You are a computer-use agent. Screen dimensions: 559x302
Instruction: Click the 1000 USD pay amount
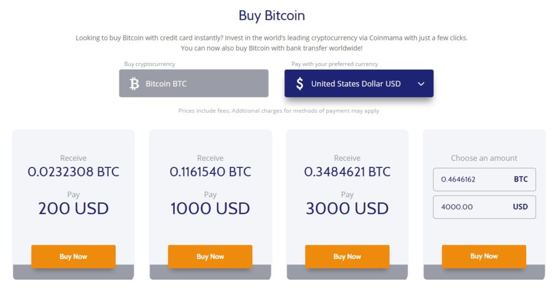pos(210,209)
